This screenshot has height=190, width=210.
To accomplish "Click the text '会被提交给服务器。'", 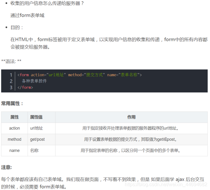I will [30, 47].
